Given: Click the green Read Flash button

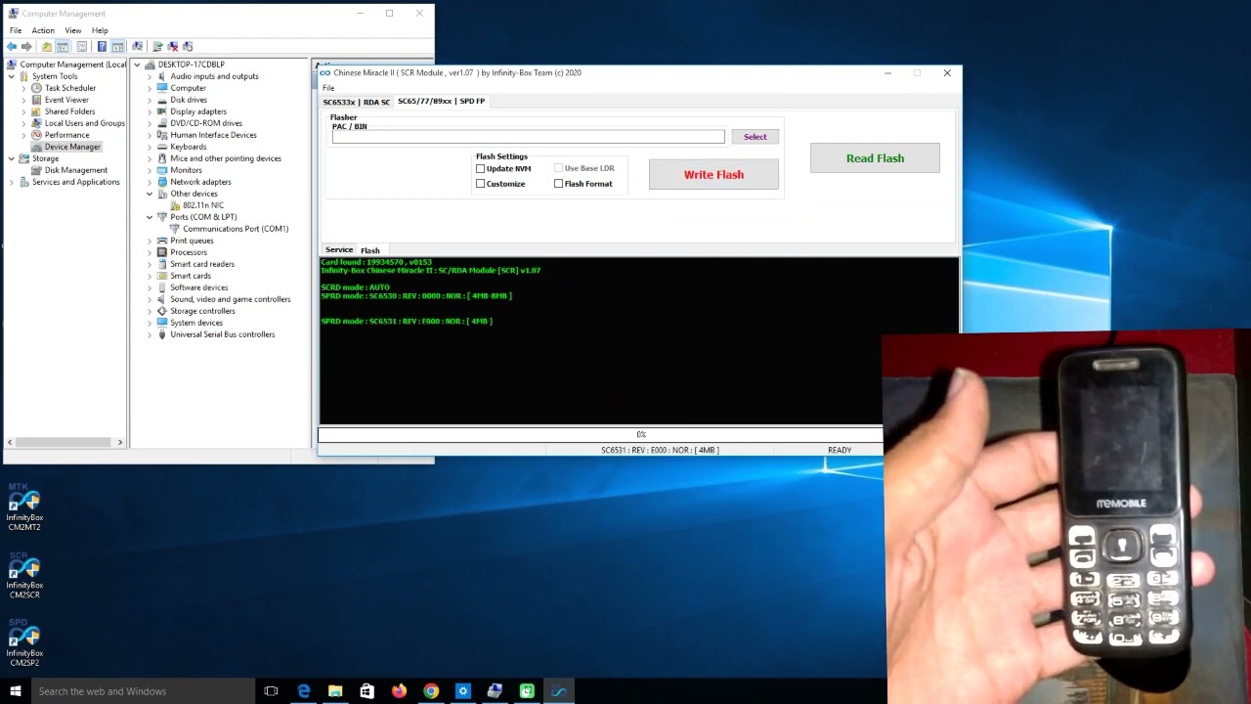Looking at the screenshot, I should 875,158.
